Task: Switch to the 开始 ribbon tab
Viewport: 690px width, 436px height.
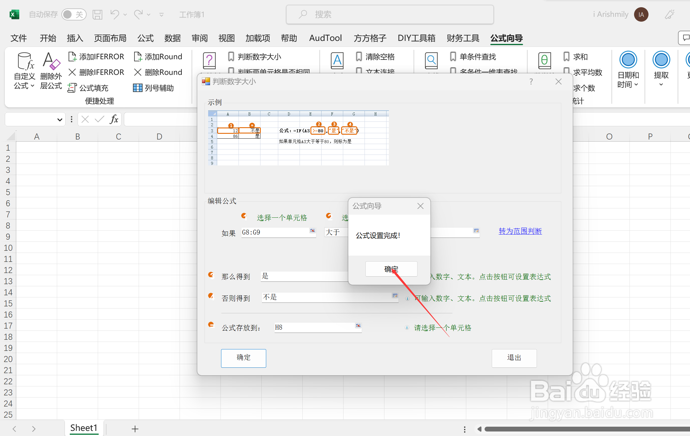Action: [48, 38]
